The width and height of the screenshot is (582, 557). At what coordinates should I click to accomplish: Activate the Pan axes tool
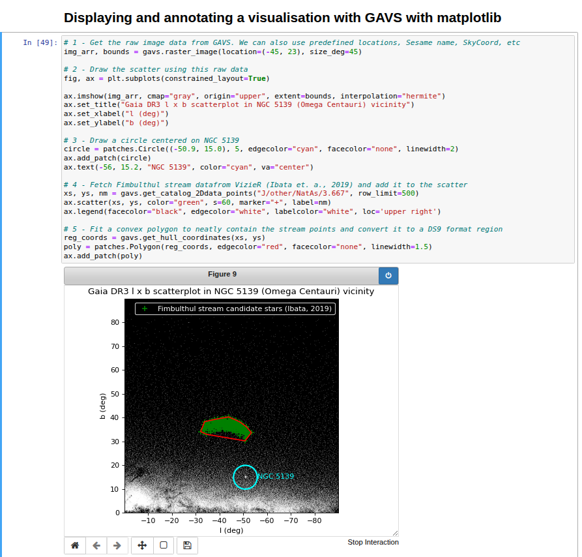pyautogui.click(x=143, y=545)
